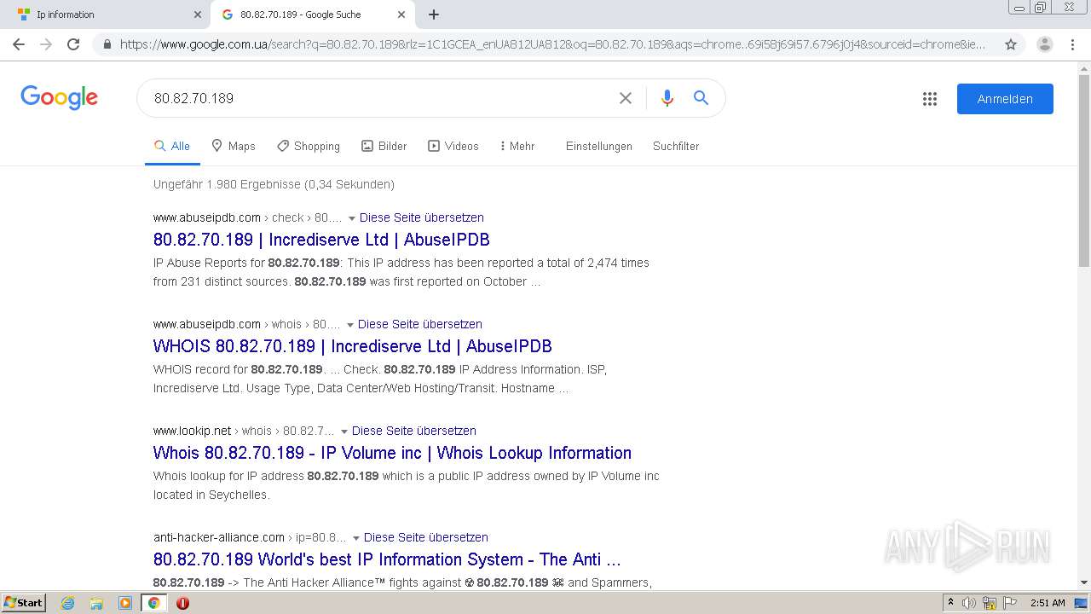Viewport: 1091px width, 614px height.
Task: Expand dropdown arrow beside abuseipdb check URL
Action: 351,218
